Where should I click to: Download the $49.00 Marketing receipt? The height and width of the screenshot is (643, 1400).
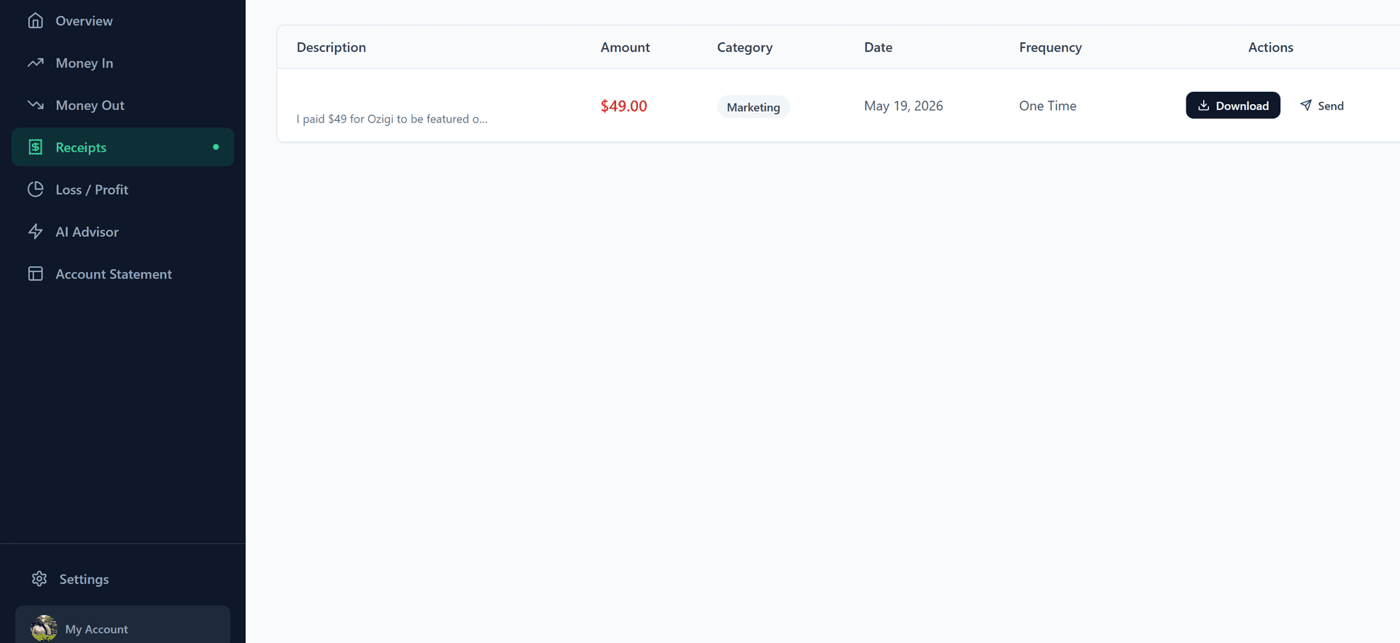1232,105
